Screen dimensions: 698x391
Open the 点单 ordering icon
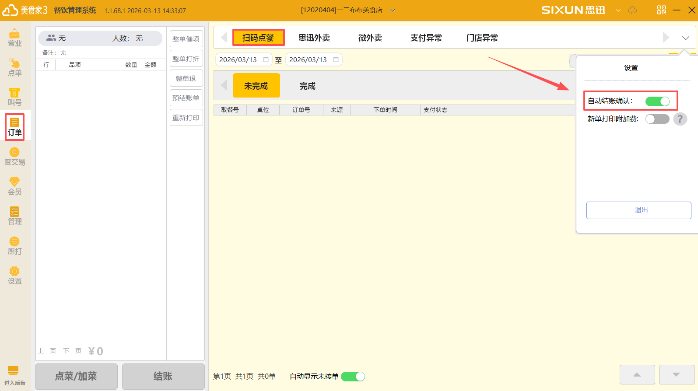[x=14, y=67]
